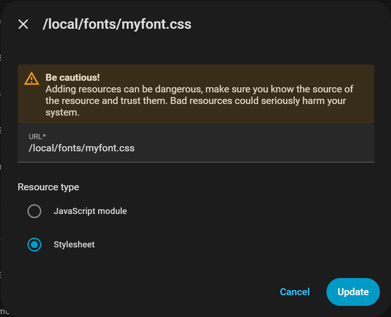
Task: Click the URL field underline
Action: (195, 162)
